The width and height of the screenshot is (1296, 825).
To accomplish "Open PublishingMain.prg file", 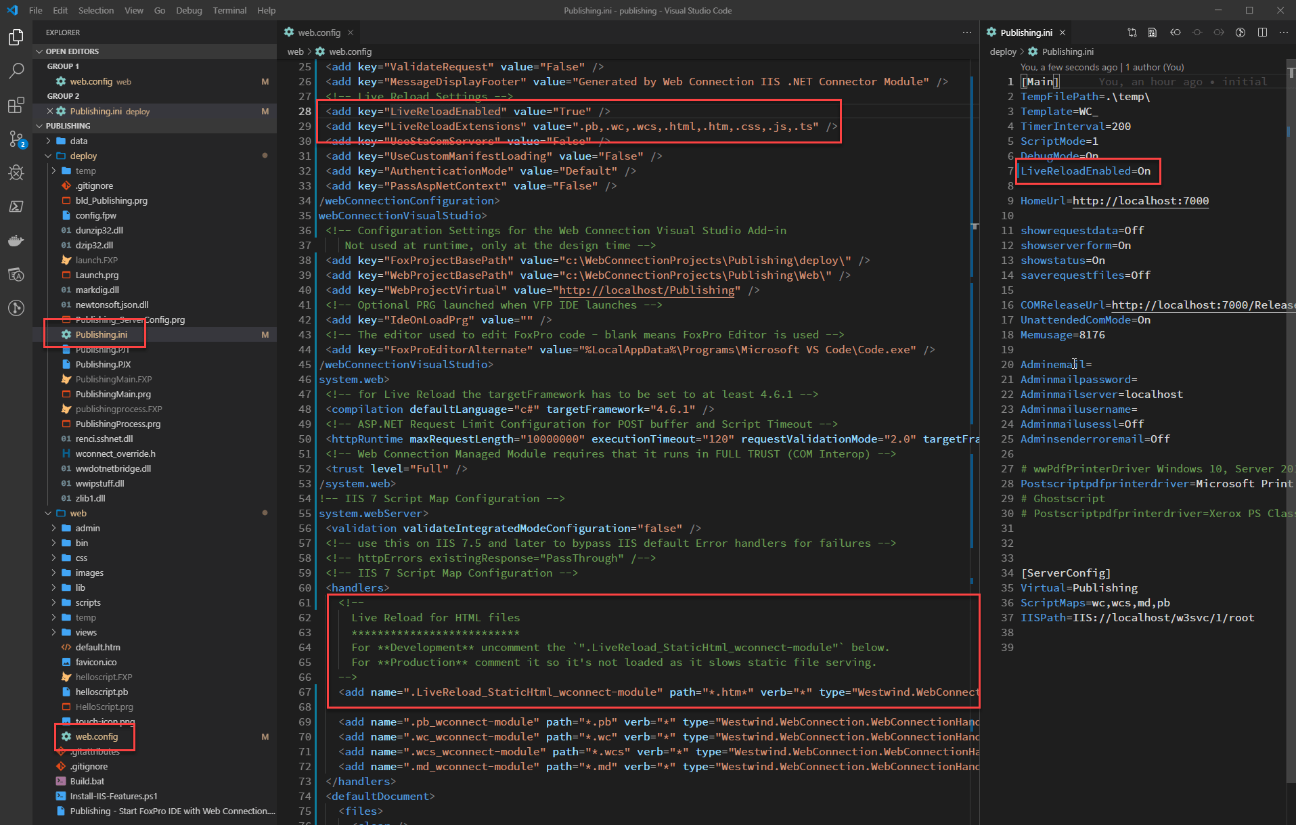I will click(x=113, y=394).
